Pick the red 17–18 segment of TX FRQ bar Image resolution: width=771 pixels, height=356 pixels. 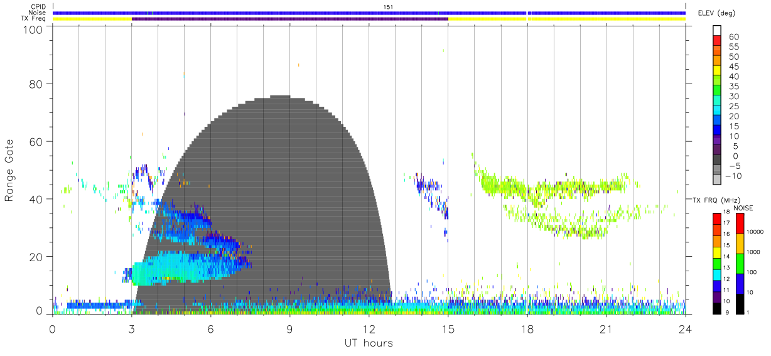(x=716, y=218)
